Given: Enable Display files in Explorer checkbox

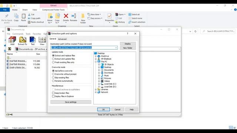Looking at the screenshot, I should click(x=53, y=96).
